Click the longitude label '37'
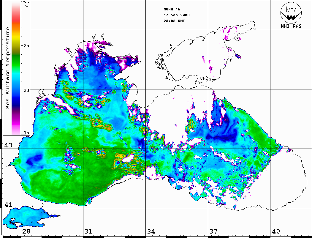The height and width of the screenshot is (238, 312). pyautogui.click(x=213, y=231)
